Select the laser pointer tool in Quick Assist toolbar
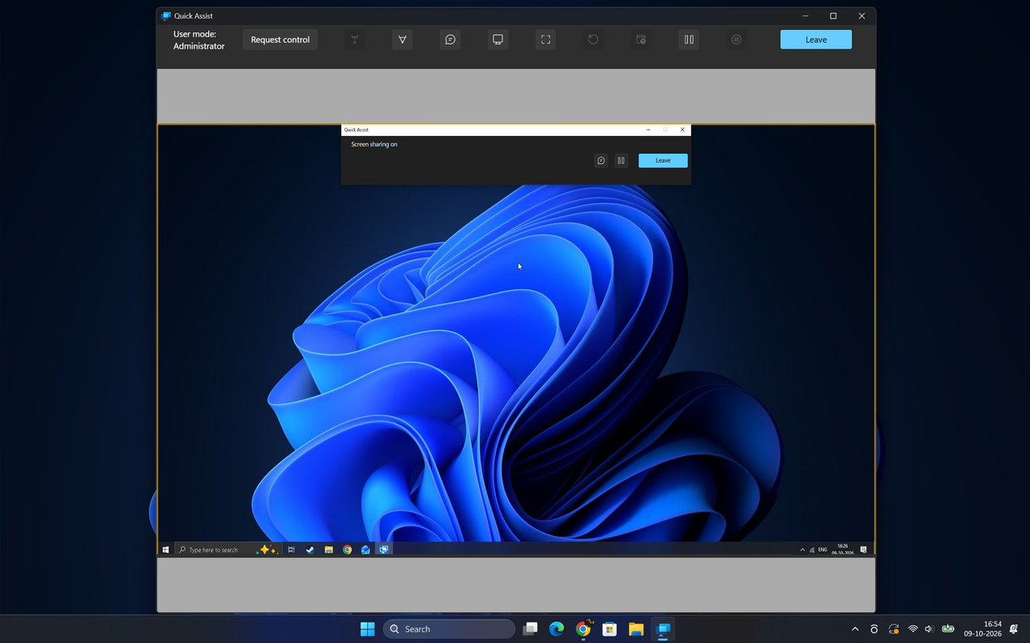The width and height of the screenshot is (1030, 643). (x=354, y=40)
